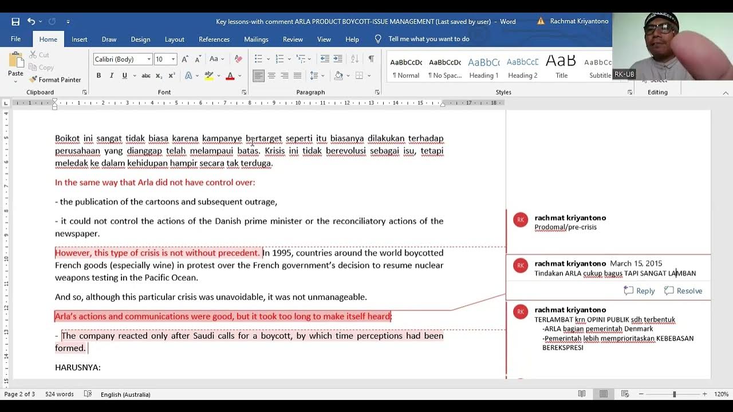The image size is (733, 412).
Task: Open the File menu
Action: [15, 39]
